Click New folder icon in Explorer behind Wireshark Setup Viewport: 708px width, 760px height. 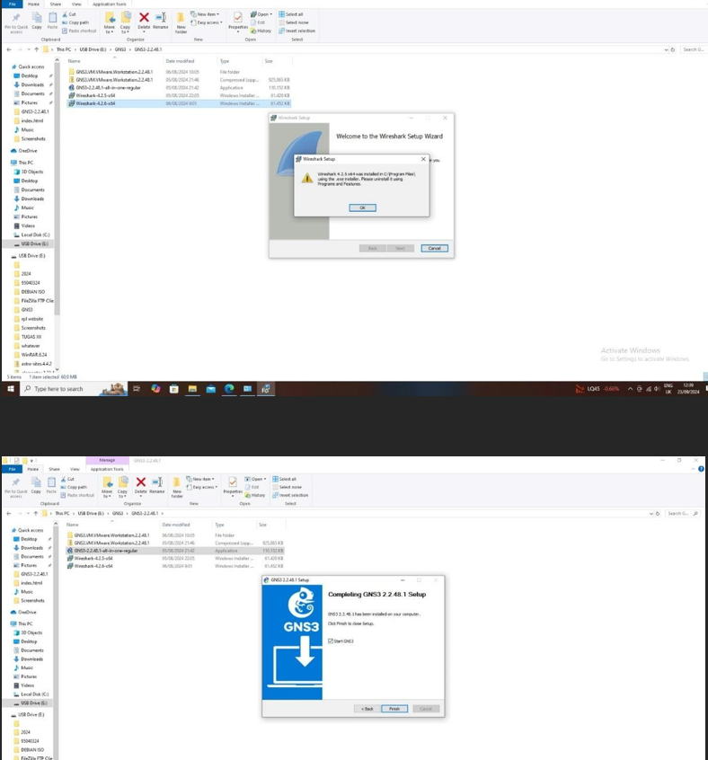181,22
